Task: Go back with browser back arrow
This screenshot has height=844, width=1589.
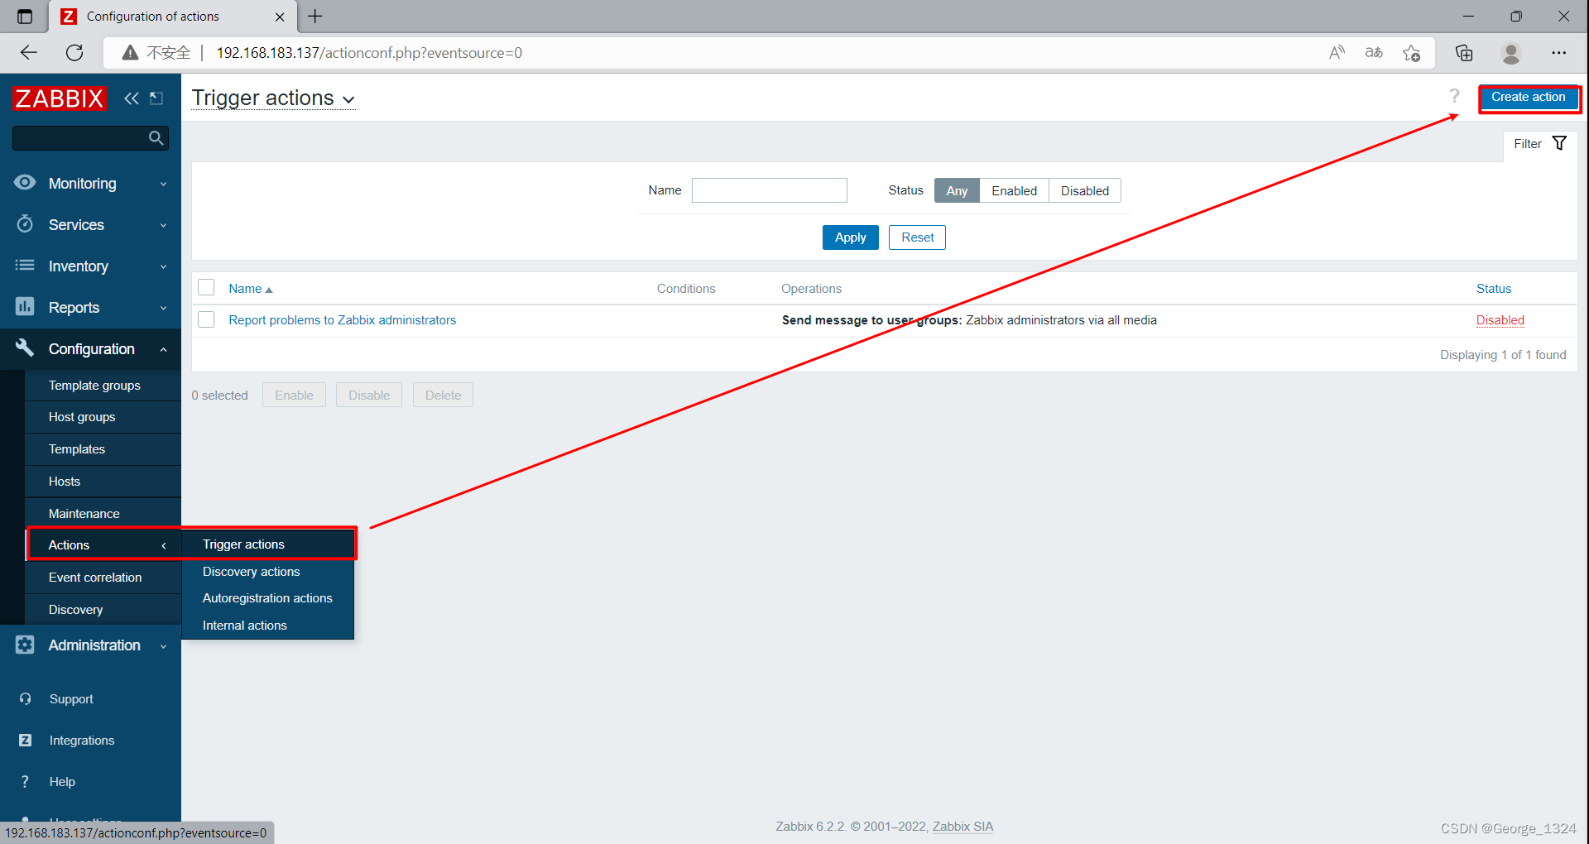Action: (29, 53)
